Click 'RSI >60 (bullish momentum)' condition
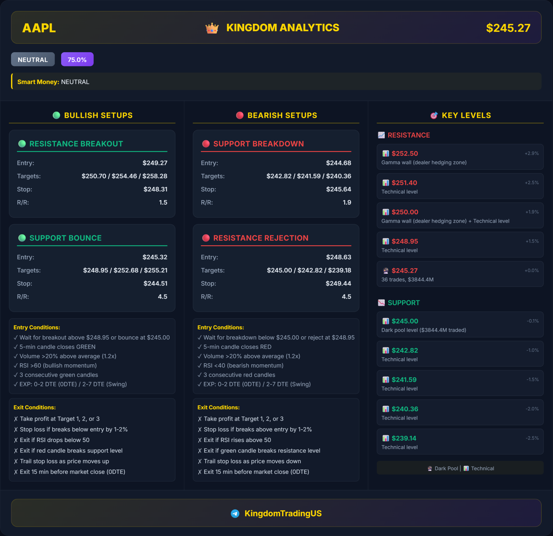This screenshot has height=536, width=553. tap(55, 365)
